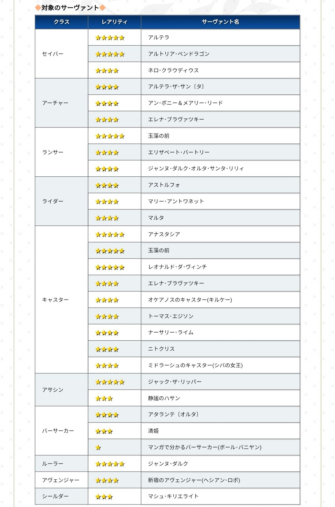
Task: Click the three stars beside 静謐のハサン
Action: click(x=104, y=398)
